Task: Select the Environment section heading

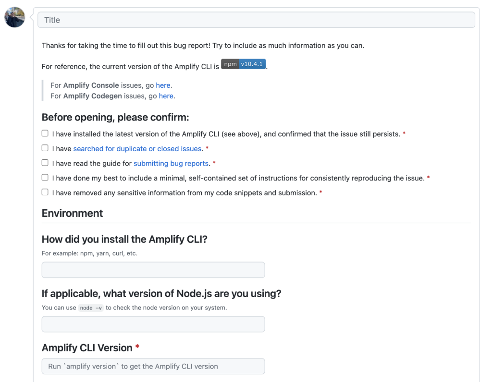Action: [72, 213]
